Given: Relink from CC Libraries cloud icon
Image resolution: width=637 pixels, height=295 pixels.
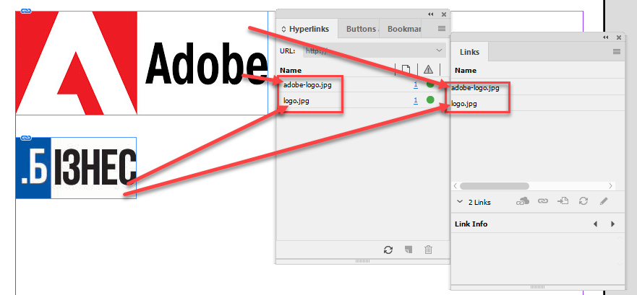Looking at the screenshot, I should [x=523, y=201].
